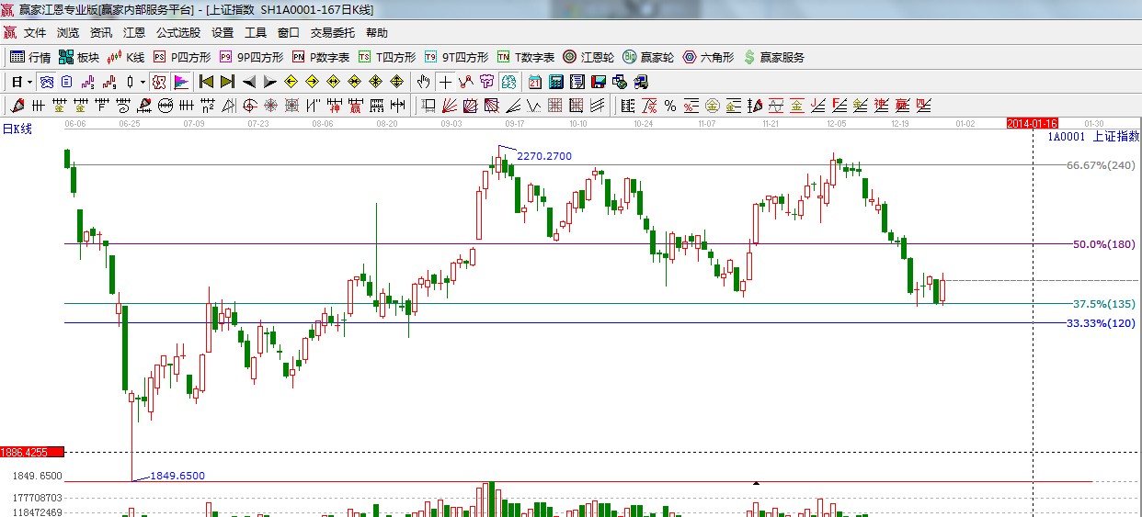Expand the candlestick style dropdown arrow
Viewport: 1142px width, 517px height.
pos(143,82)
